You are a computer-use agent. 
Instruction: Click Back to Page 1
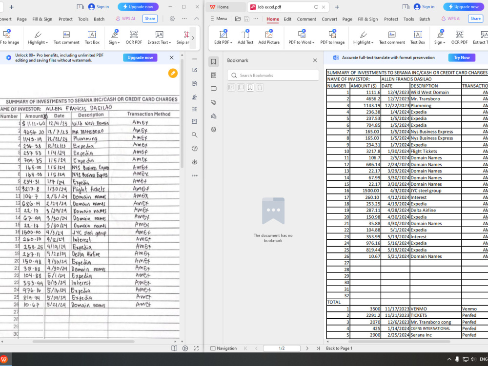pos(339,348)
